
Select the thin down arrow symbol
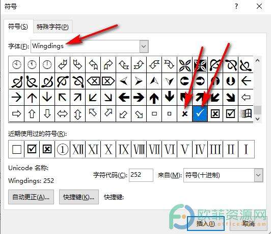[x=47, y=97]
